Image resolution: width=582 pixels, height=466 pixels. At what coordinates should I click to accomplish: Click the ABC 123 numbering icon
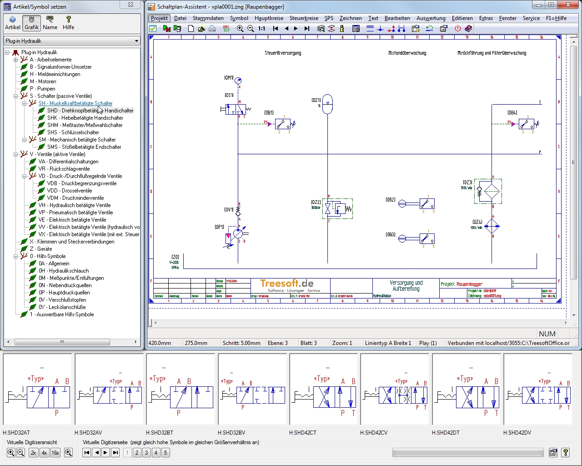[x=226, y=29]
